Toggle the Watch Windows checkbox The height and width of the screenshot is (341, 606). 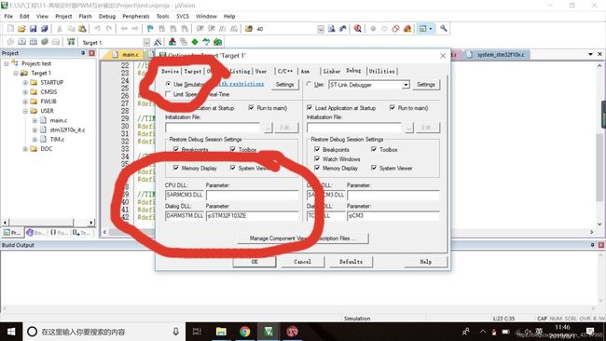(x=317, y=158)
